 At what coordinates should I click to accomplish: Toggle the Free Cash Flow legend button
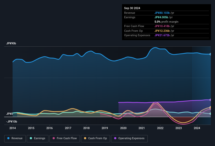pyautogui.click(x=65, y=138)
